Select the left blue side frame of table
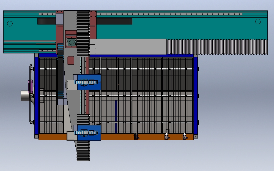The width and height of the screenshot is (274, 171). tap(37, 96)
